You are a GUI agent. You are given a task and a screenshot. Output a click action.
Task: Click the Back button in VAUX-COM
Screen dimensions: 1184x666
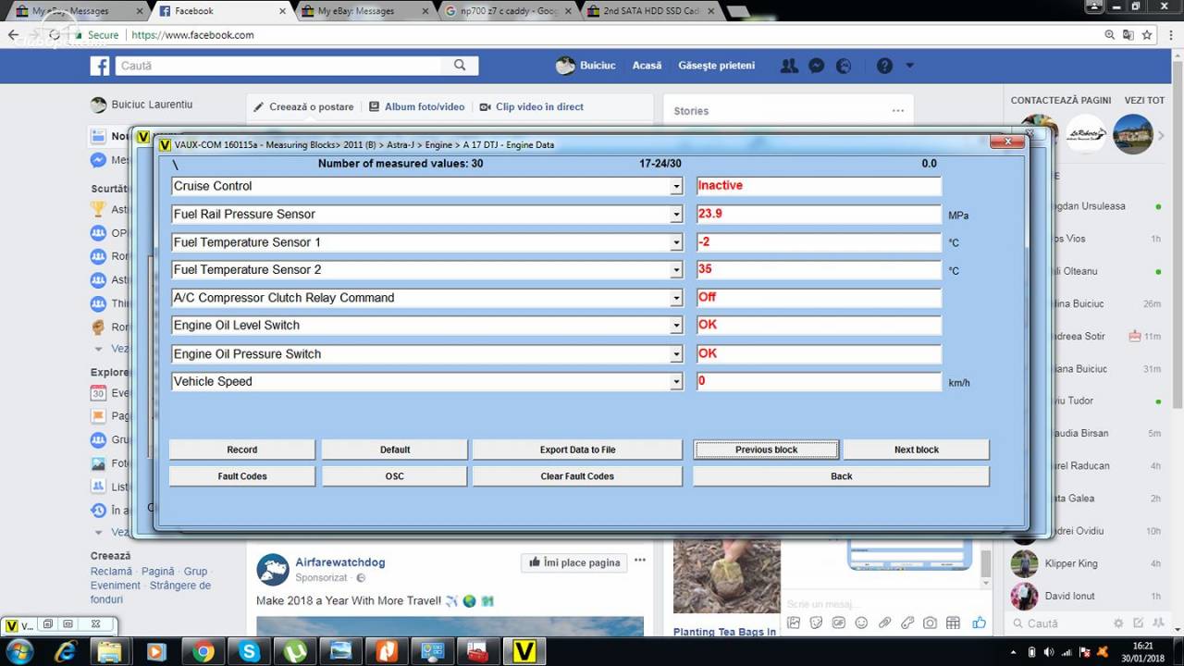[x=842, y=476]
